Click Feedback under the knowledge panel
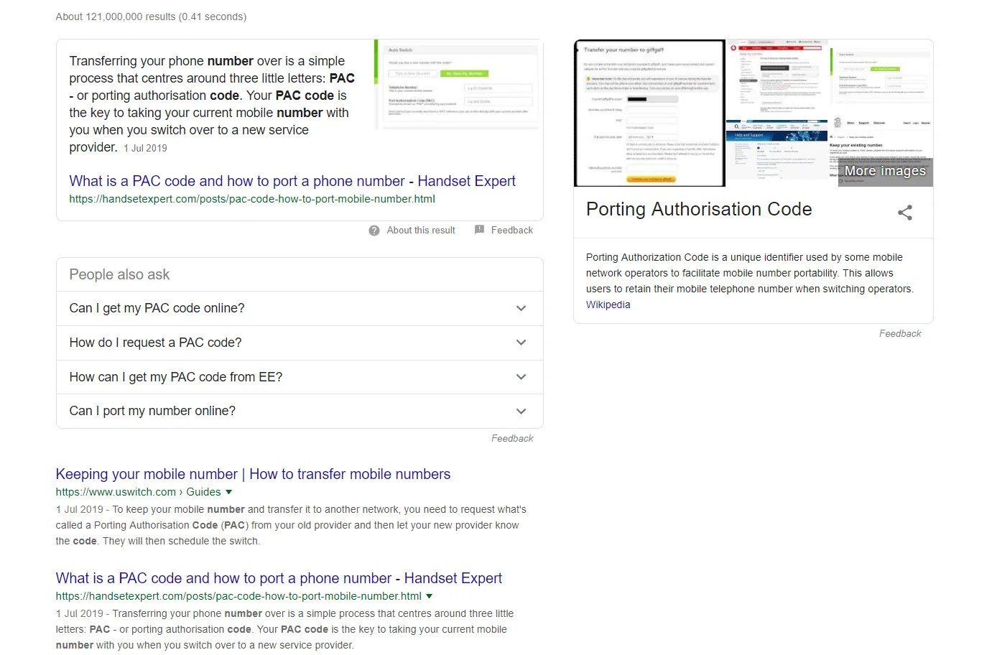 click(900, 333)
